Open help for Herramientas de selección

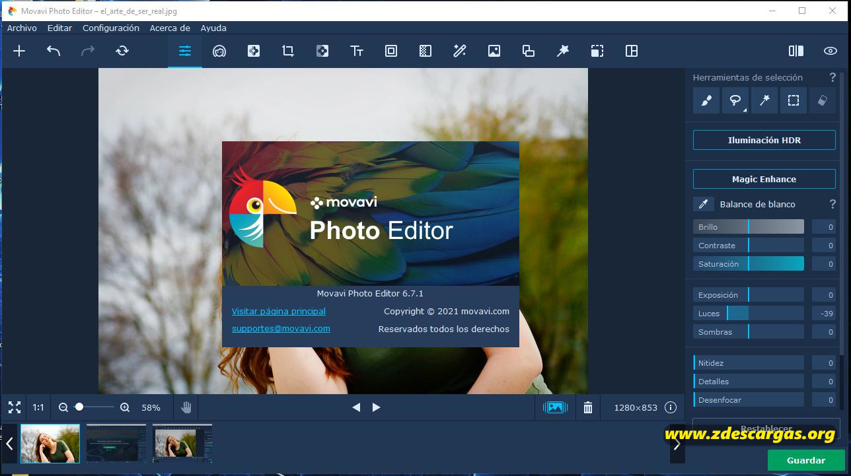(832, 77)
